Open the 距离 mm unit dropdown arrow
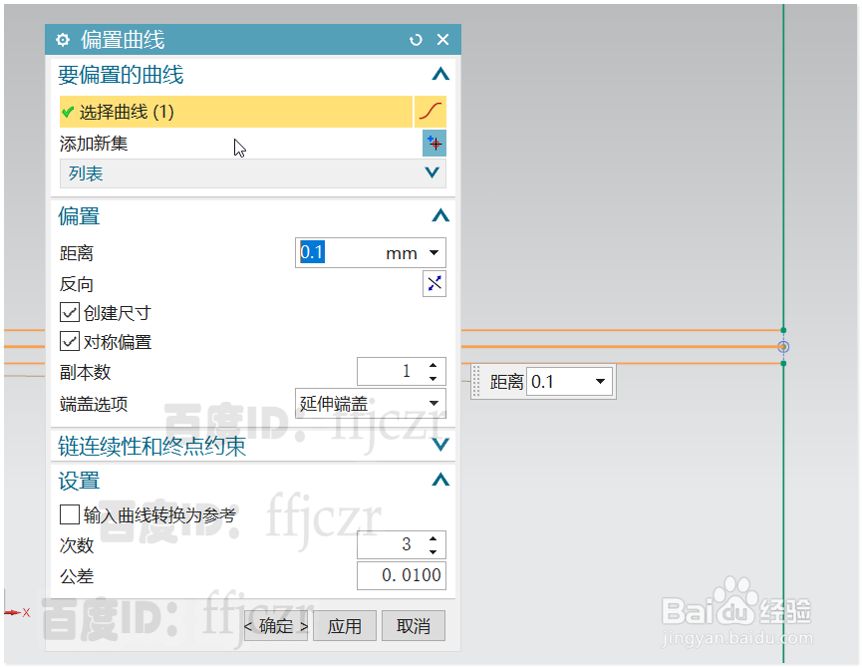862x668 pixels. pos(434,253)
